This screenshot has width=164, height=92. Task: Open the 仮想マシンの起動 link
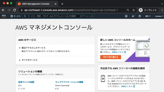26,82
